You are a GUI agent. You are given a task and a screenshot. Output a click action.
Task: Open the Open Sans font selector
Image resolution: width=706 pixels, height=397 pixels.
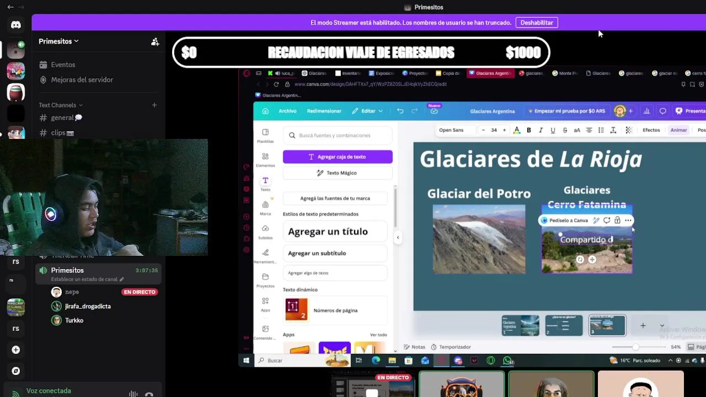click(x=455, y=130)
